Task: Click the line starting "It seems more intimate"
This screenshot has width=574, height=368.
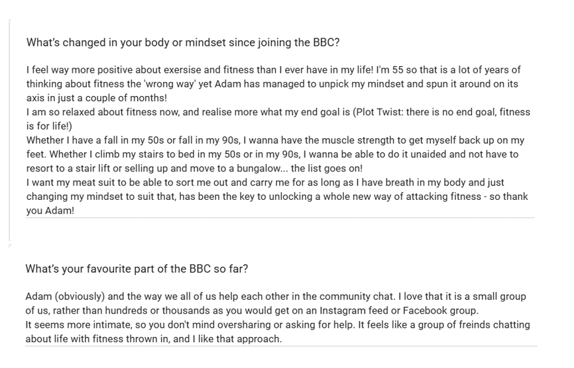Action: click(278, 325)
